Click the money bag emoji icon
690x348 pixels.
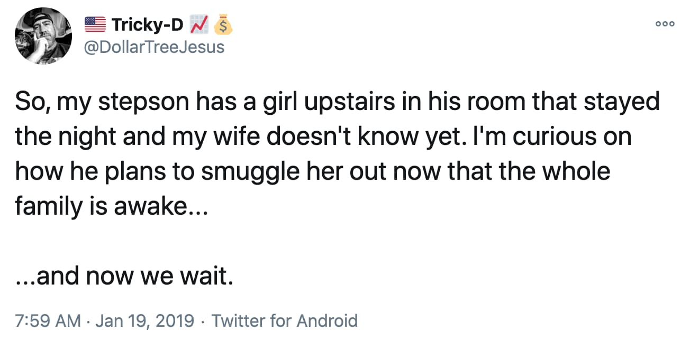tap(223, 24)
